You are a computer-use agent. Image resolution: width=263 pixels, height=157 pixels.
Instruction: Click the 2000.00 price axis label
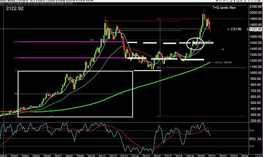tap(255, 13)
